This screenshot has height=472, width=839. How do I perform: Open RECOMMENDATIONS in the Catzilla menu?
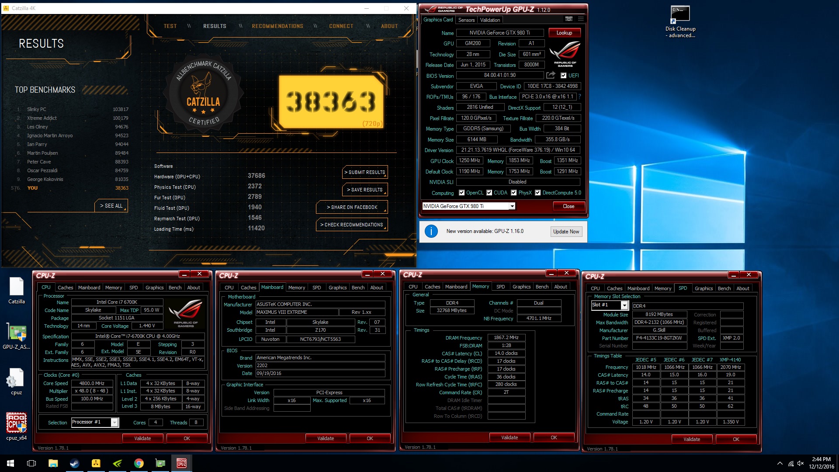pos(277,26)
